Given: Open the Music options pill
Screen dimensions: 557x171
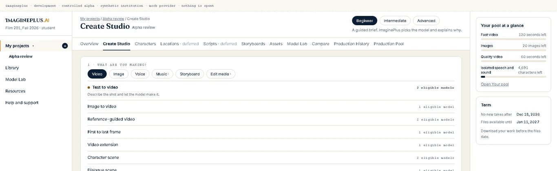Looking at the screenshot, I should [162, 74].
